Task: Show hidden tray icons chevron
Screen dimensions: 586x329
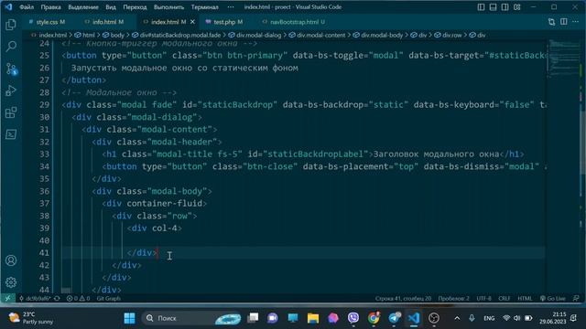Action: pyautogui.click(x=457, y=318)
